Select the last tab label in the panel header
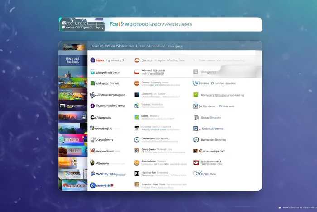Screen dimensions: 317x212 pos(175,46)
